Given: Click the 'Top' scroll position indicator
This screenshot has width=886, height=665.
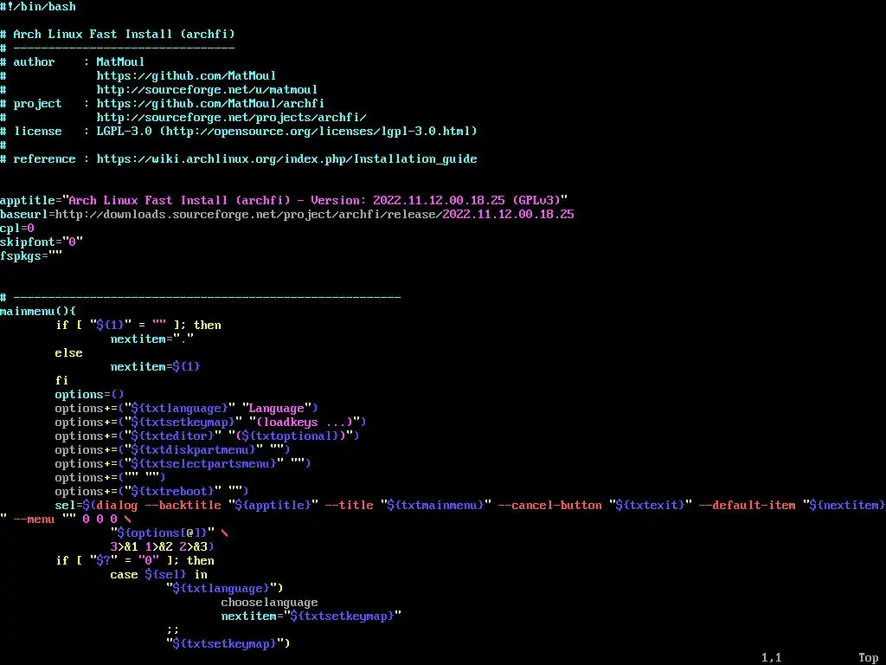Looking at the screenshot, I should [x=869, y=658].
